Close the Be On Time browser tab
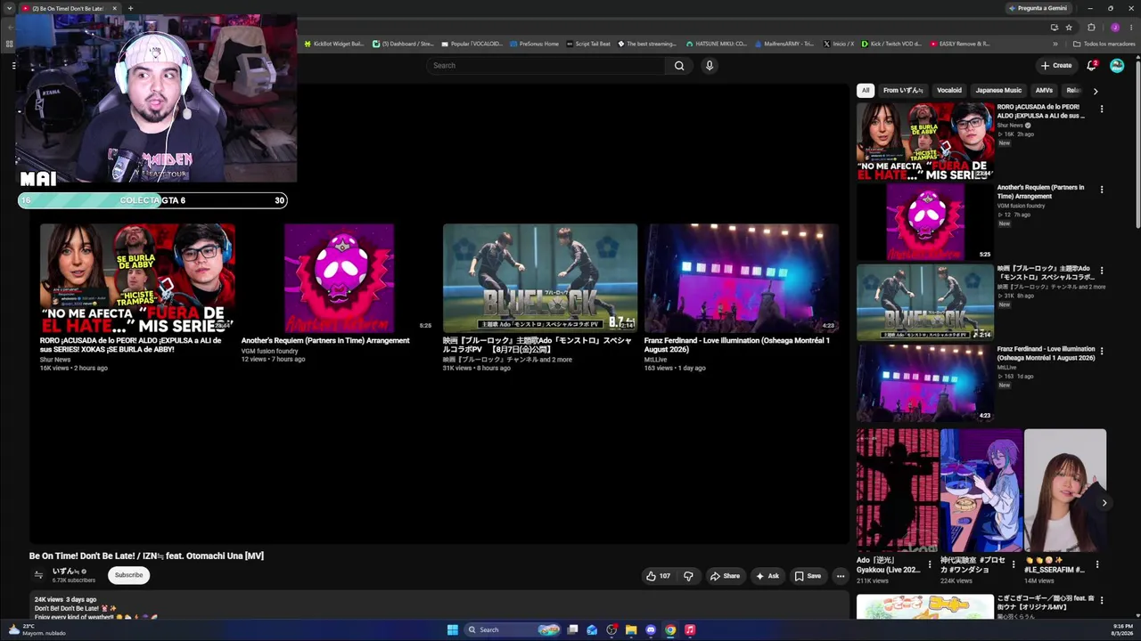Image resolution: width=1141 pixels, height=641 pixels. coord(114,8)
